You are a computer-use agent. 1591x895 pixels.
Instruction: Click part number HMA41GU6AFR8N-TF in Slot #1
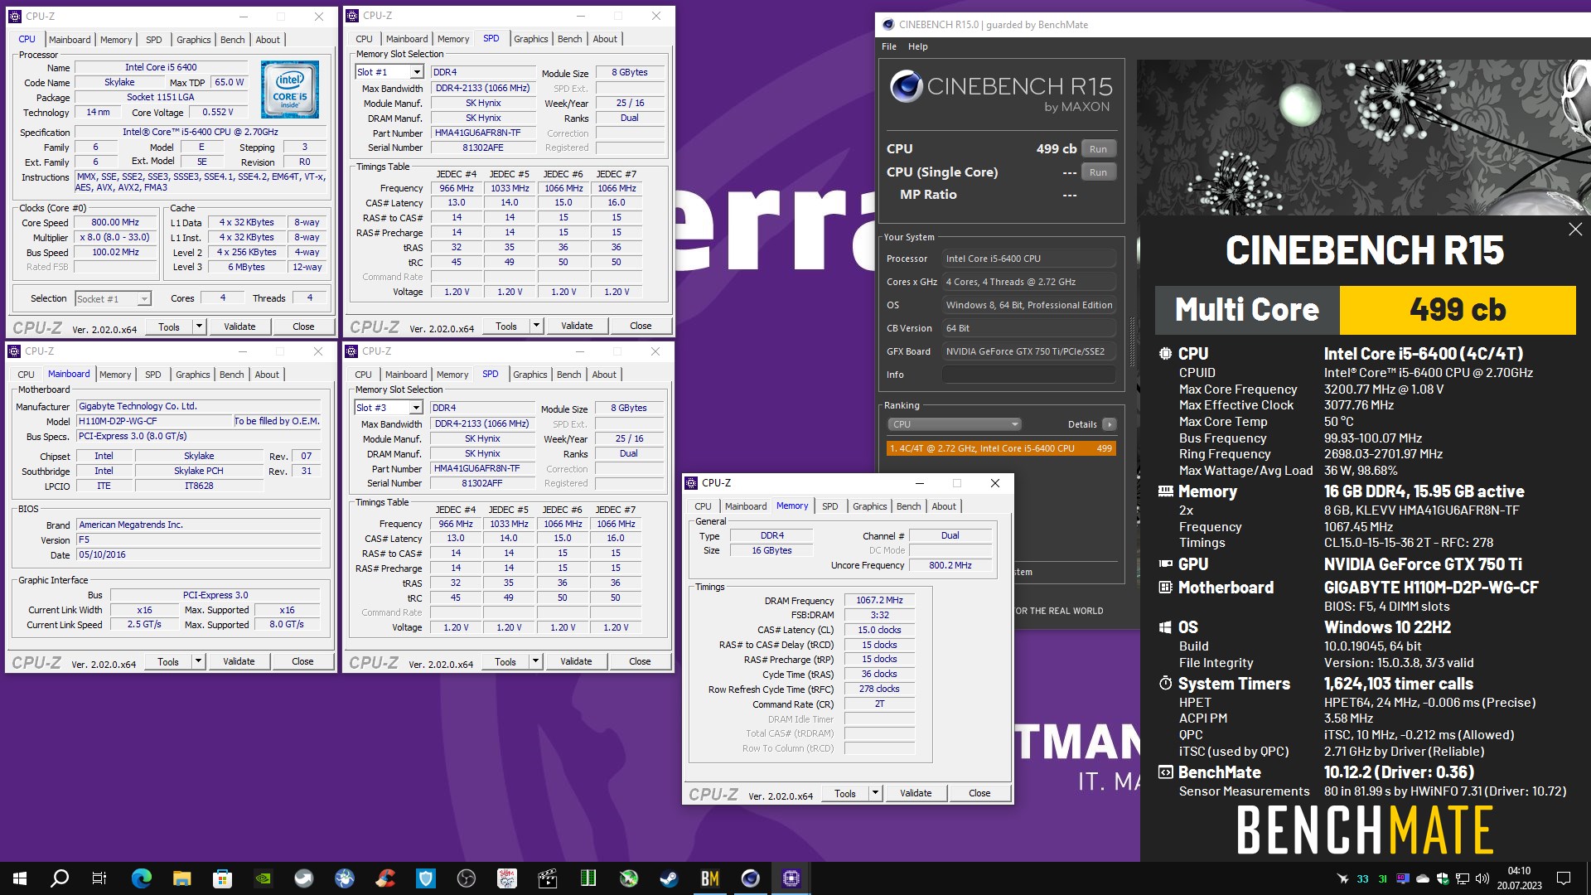click(483, 133)
